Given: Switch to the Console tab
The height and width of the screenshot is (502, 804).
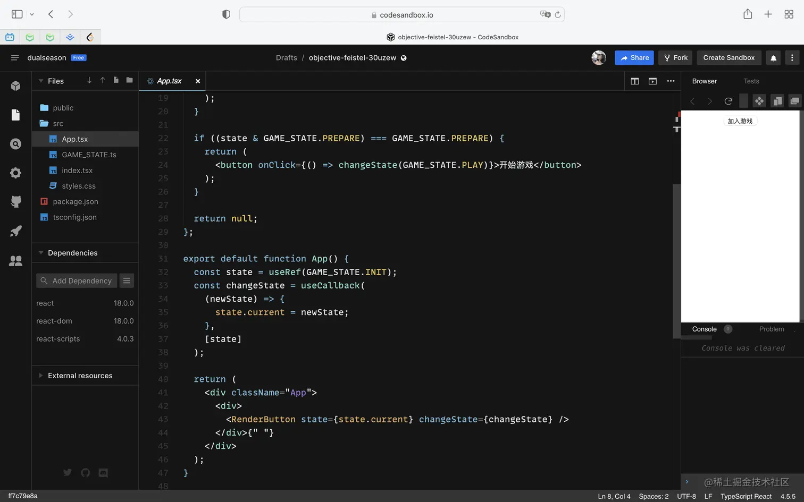Looking at the screenshot, I should pos(705,329).
